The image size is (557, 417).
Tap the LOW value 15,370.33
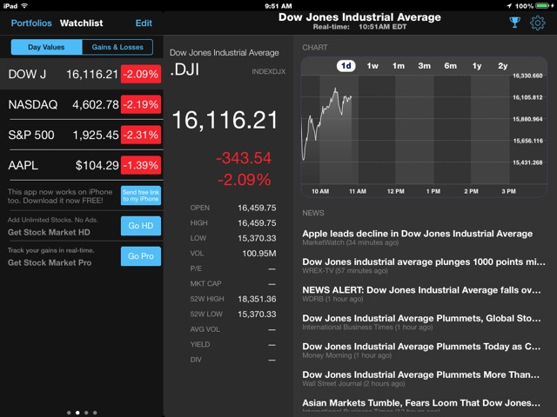[x=257, y=238]
